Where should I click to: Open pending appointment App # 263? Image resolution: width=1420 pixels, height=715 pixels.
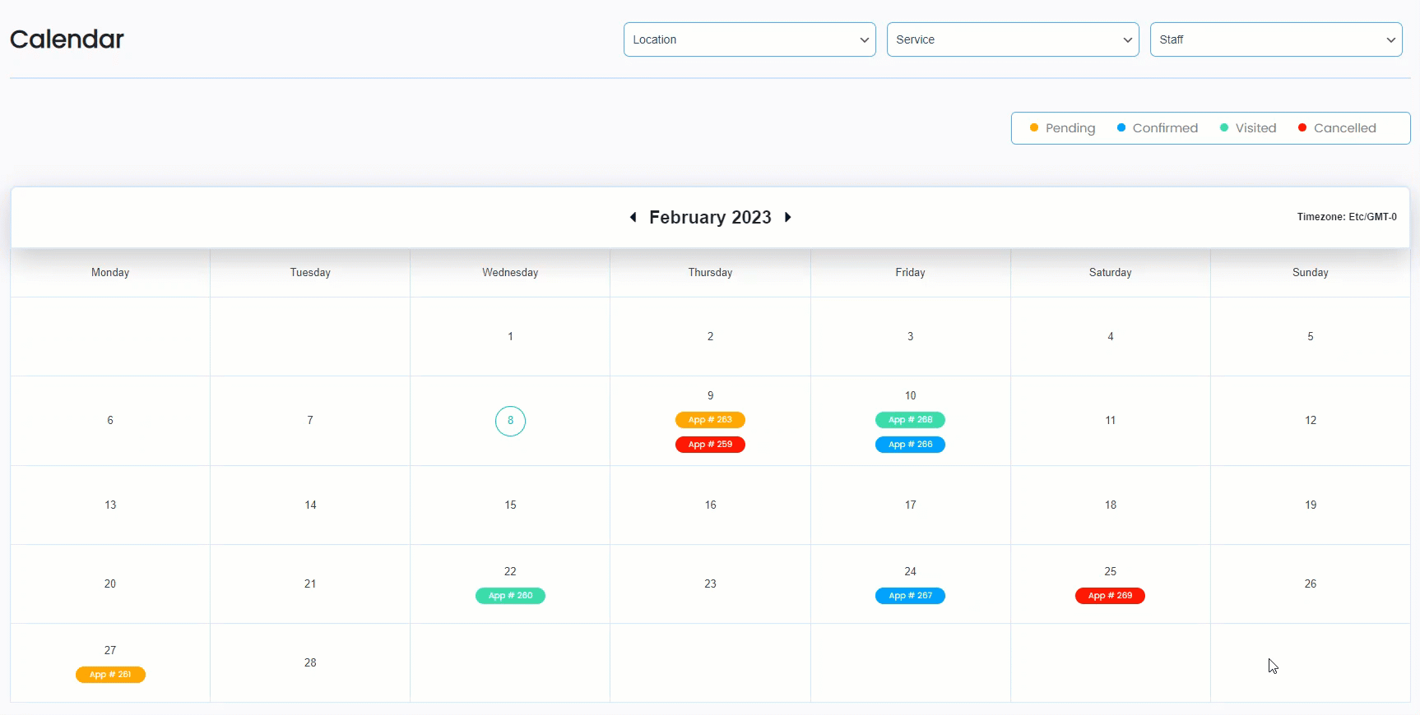[710, 420]
